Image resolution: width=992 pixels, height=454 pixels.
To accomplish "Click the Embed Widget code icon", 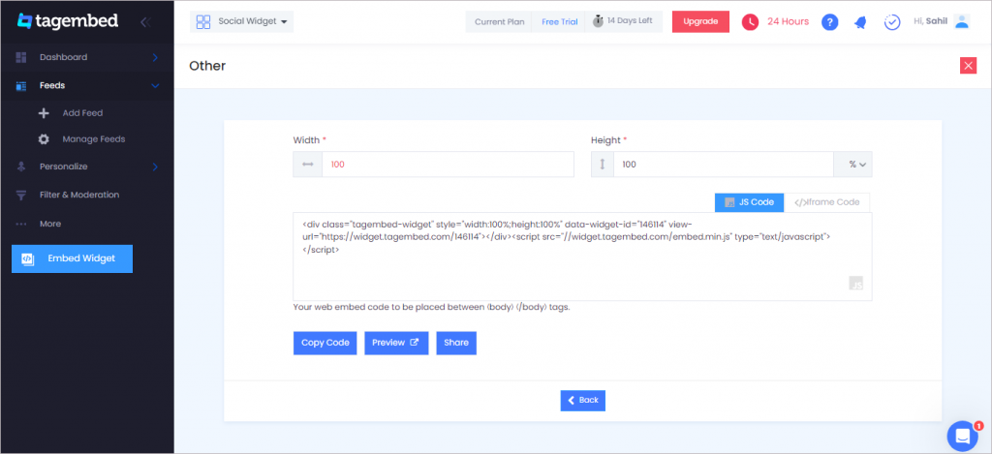I will pyautogui.click(x=28, y=258).
